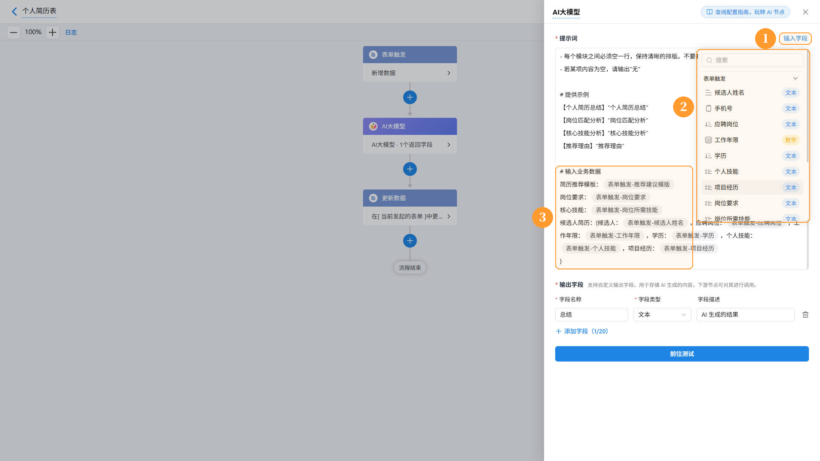Open the 日志 log link

(x=71, y=32)
